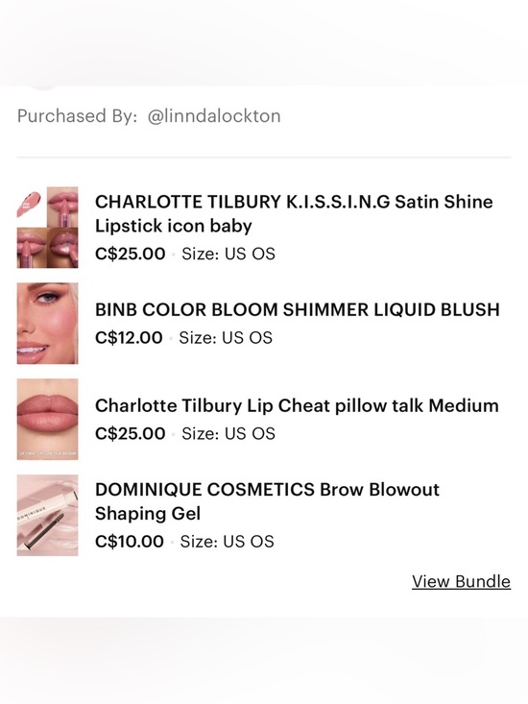Screen dimensions: 528x704
Task: Open the View Bundle link
Action: click(x=461, y=581)
